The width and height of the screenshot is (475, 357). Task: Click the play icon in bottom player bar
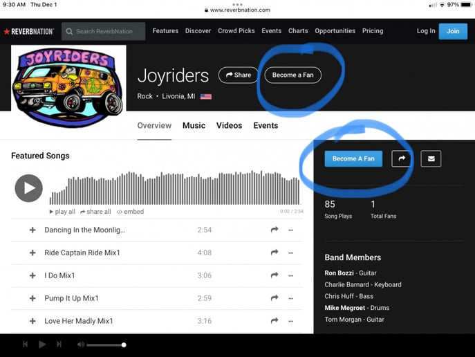tap(42, 345)
